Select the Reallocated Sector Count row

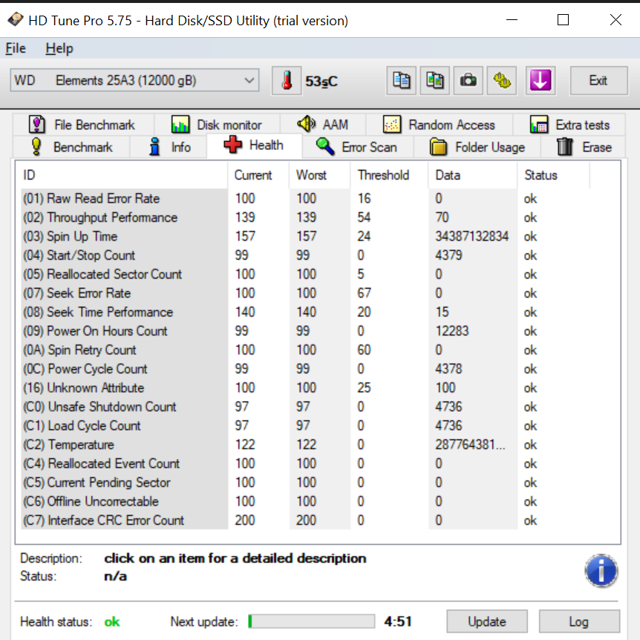pos(114,274)
